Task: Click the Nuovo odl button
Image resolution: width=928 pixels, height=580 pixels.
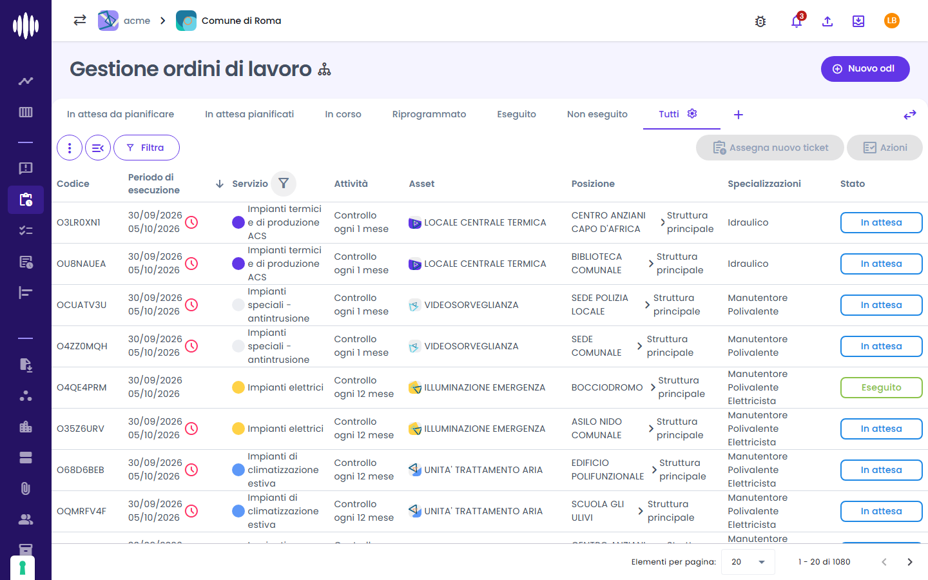Action: (x=865, y=69)
